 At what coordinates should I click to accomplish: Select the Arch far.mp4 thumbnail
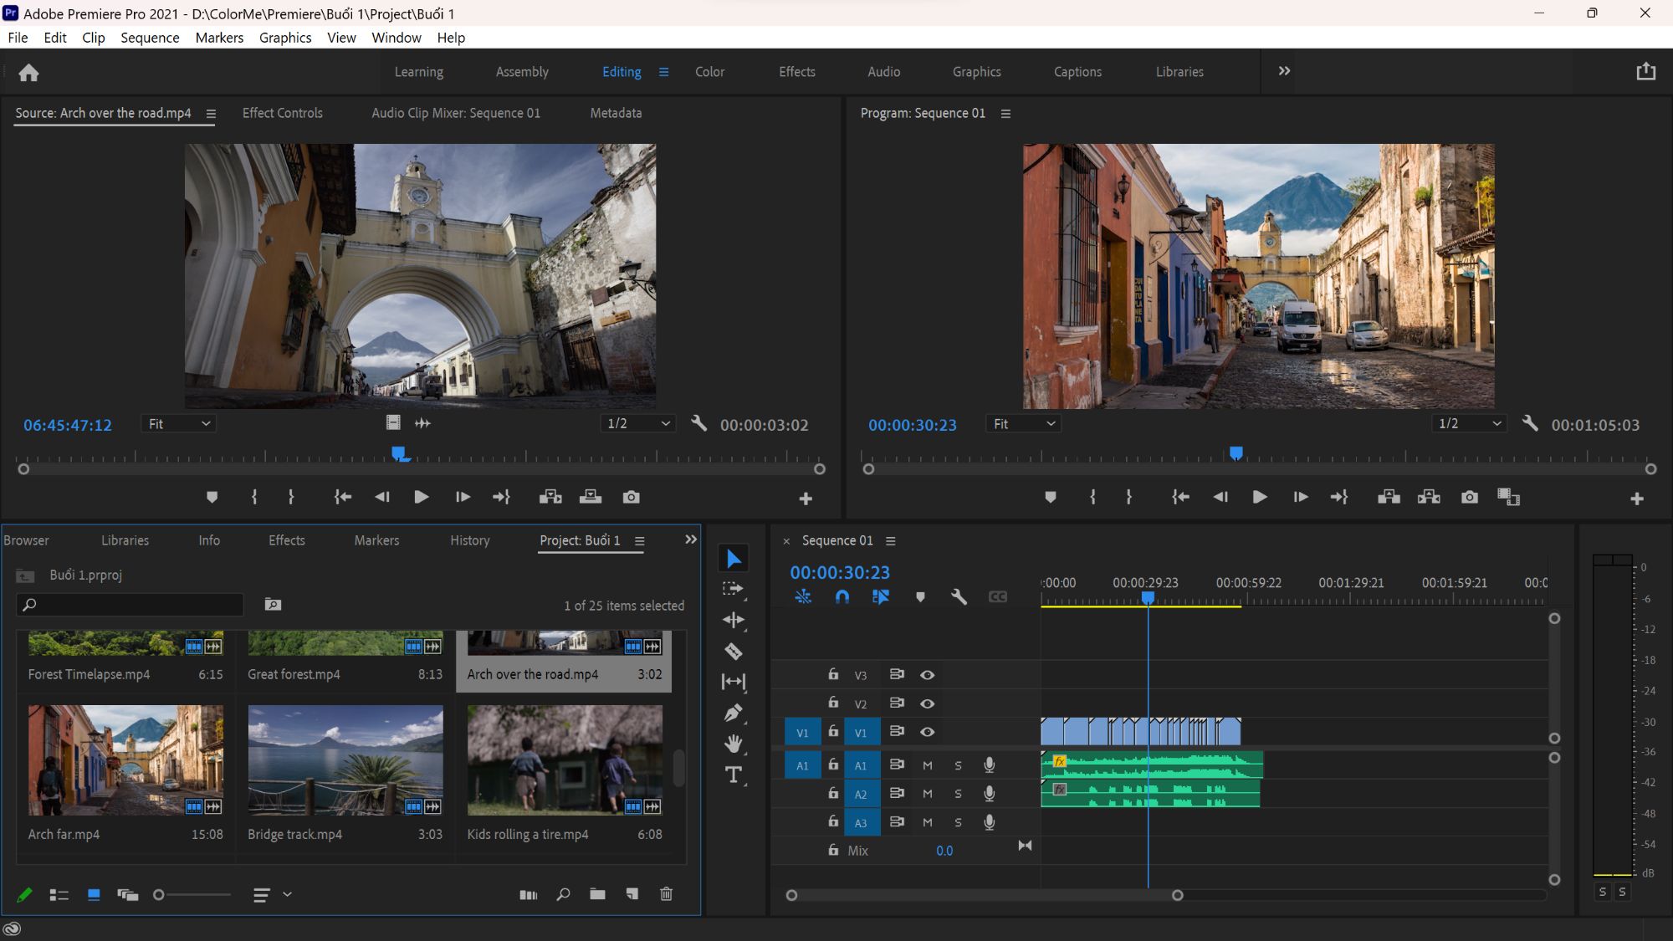pos(125,760)
